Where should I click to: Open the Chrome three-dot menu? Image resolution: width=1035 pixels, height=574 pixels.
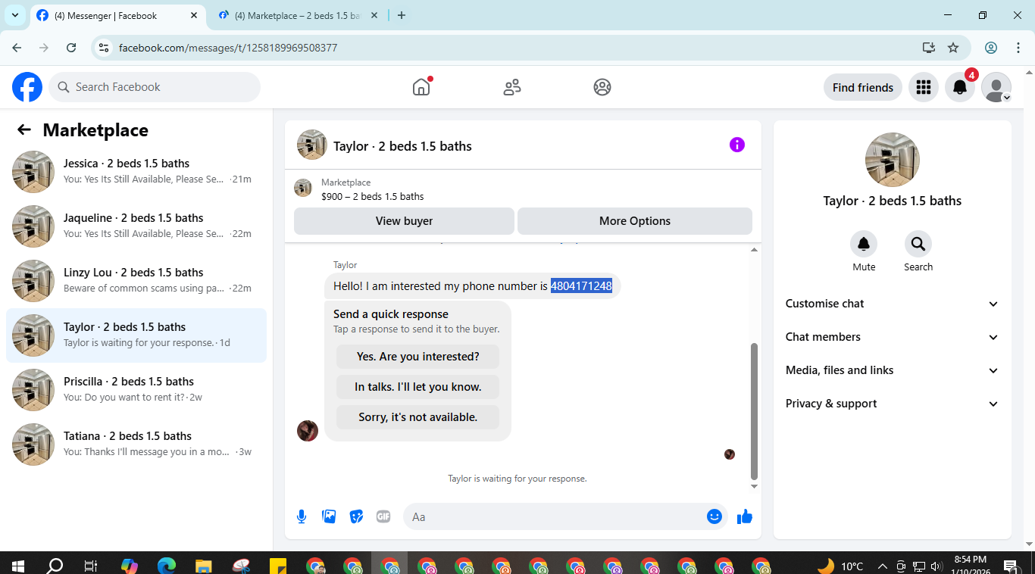1018,48
